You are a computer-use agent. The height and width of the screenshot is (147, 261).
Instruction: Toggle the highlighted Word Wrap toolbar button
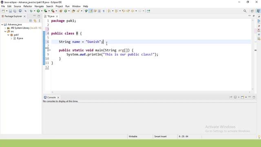coord(91,11)
